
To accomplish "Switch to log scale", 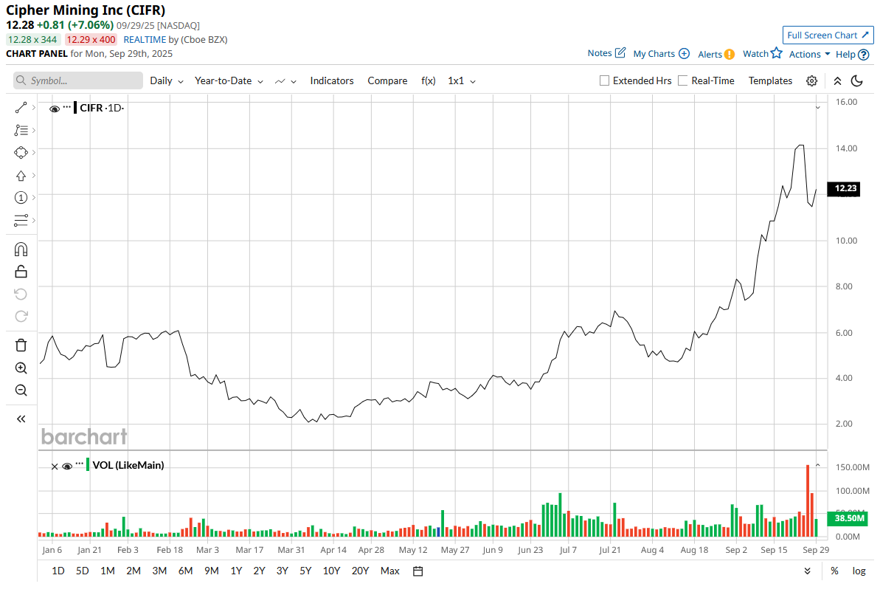I will coord(859,571).
